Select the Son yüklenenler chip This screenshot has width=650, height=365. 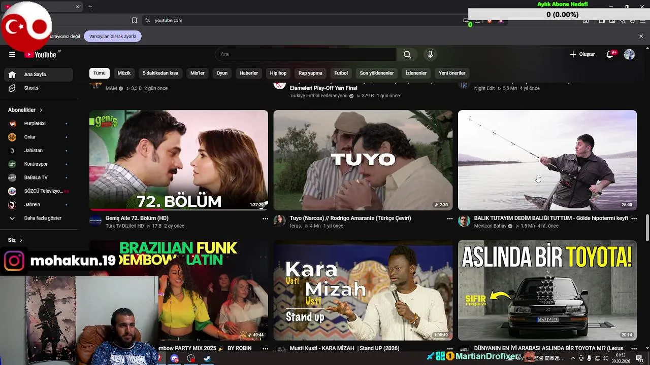[377, 73]
